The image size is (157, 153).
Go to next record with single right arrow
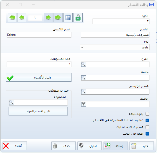[x=48, y=17]
